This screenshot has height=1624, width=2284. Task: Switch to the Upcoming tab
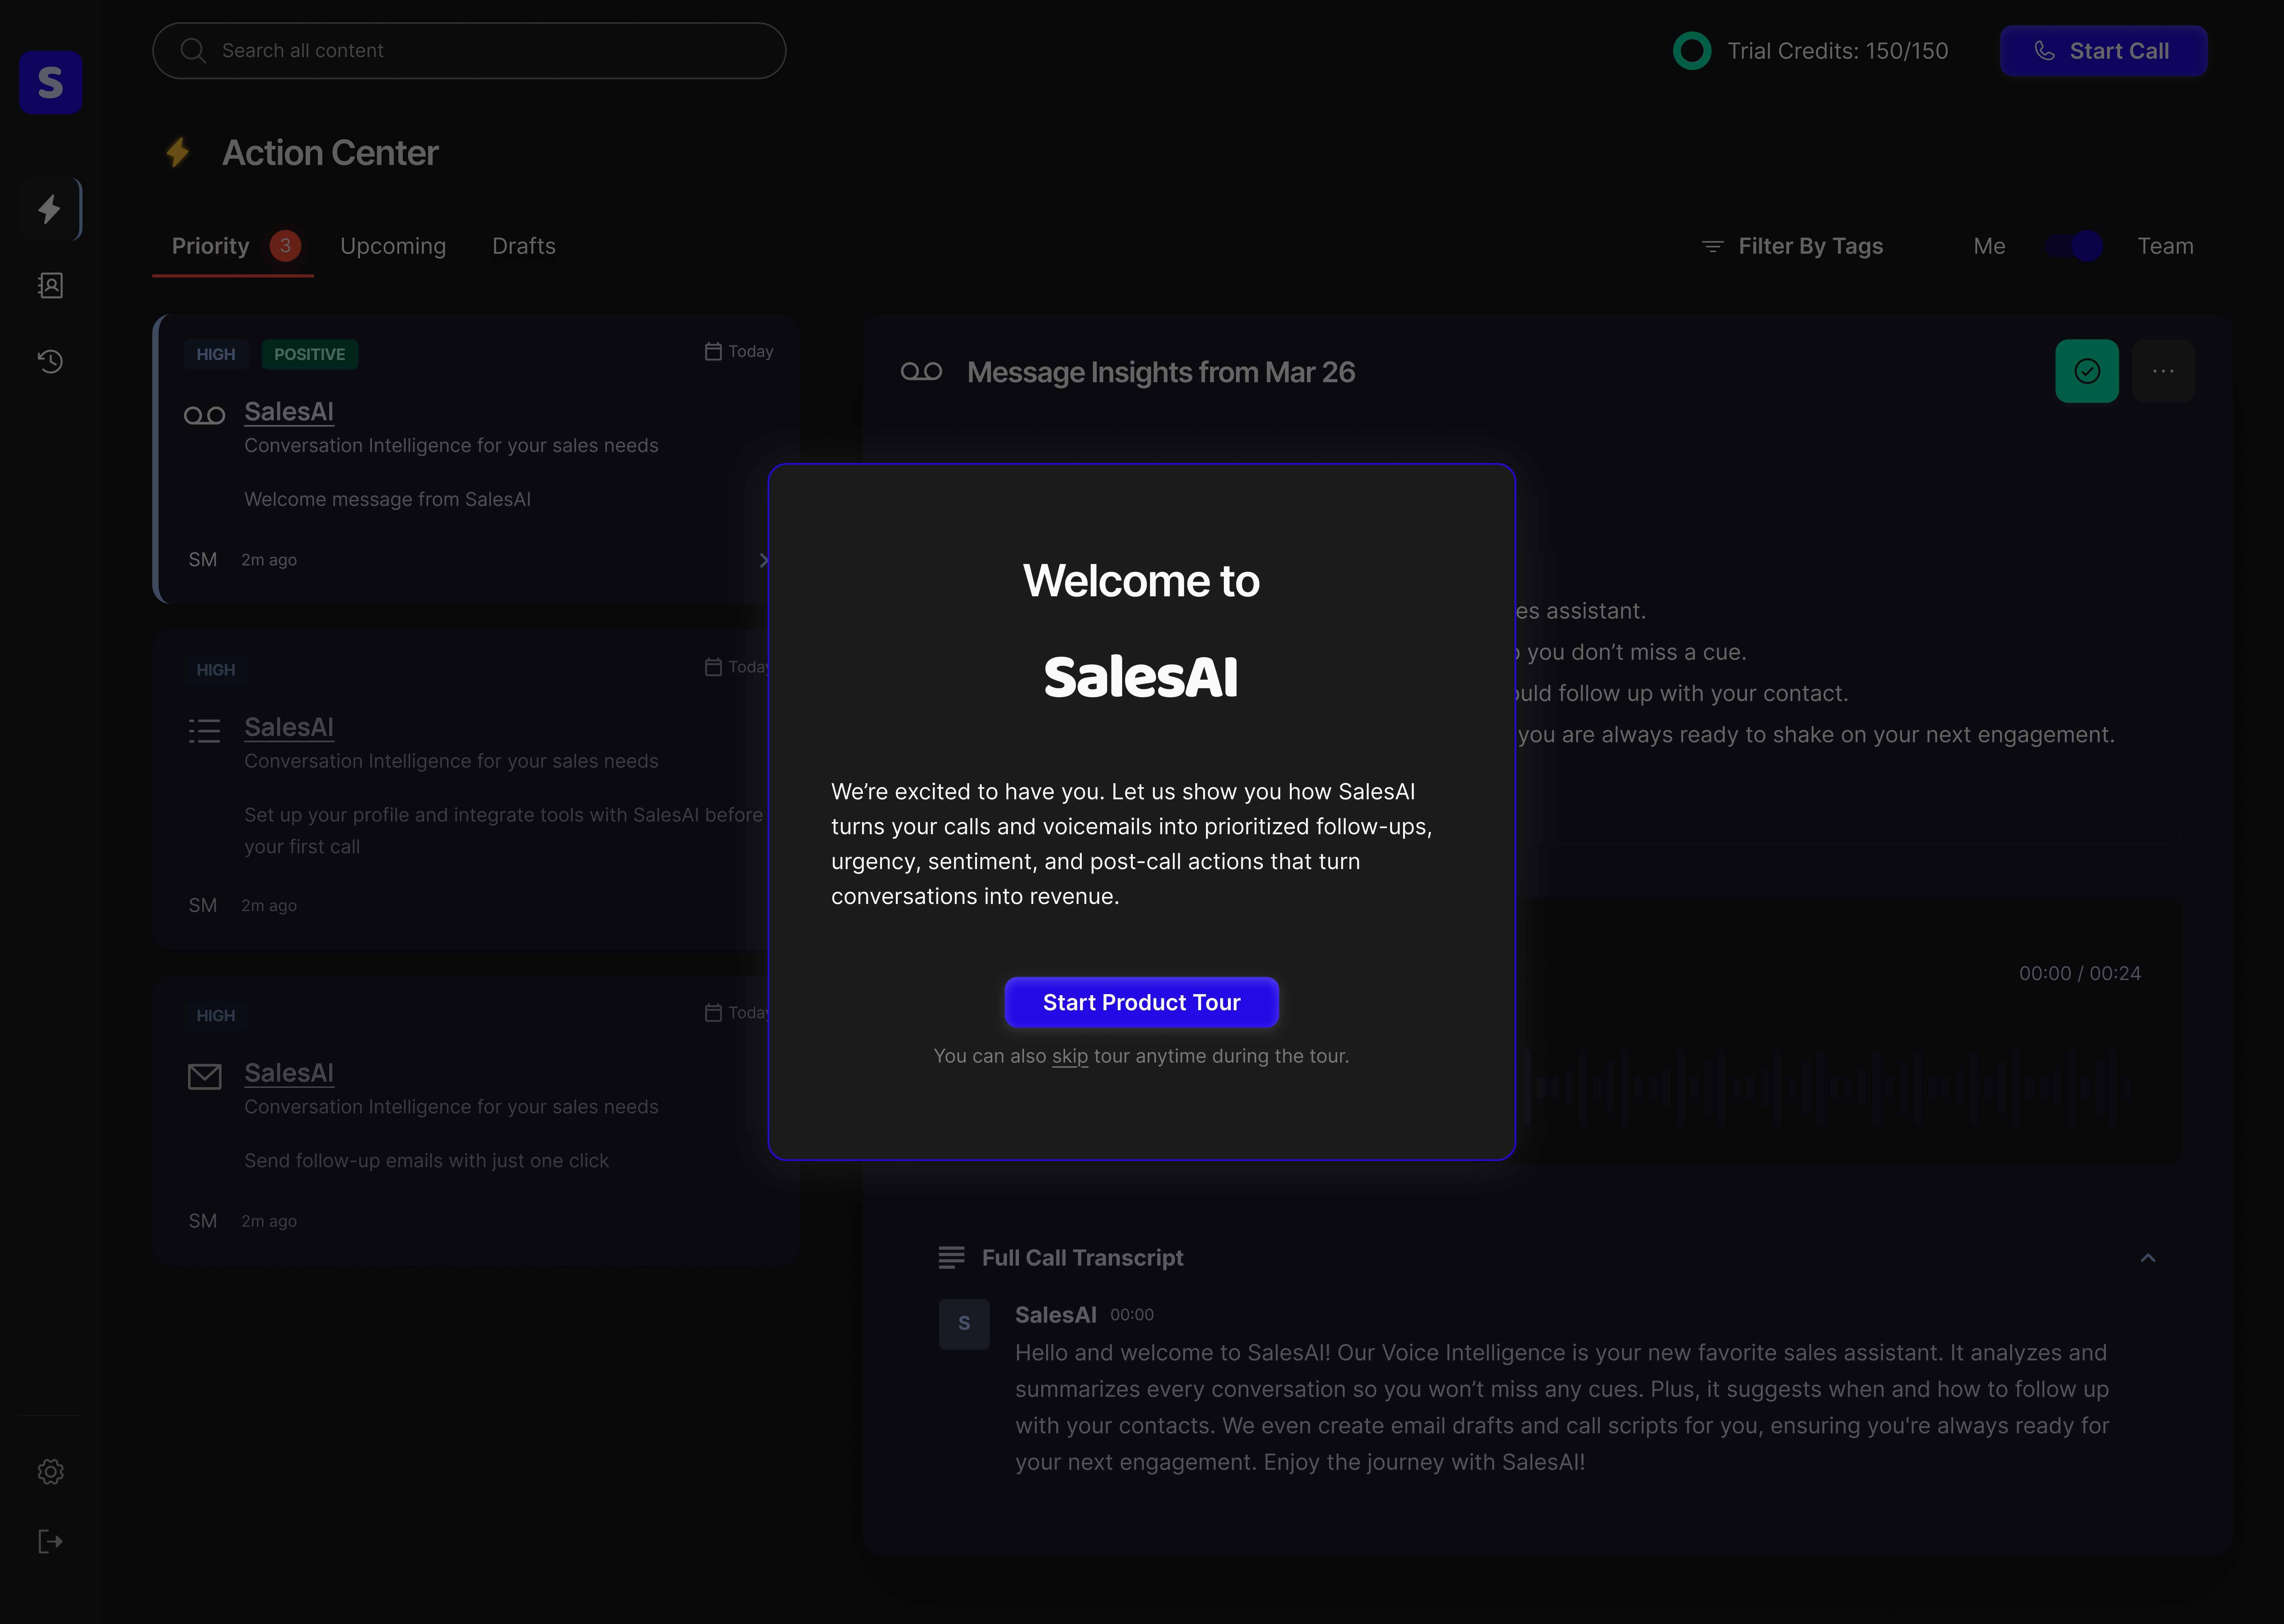pos(392,246)
